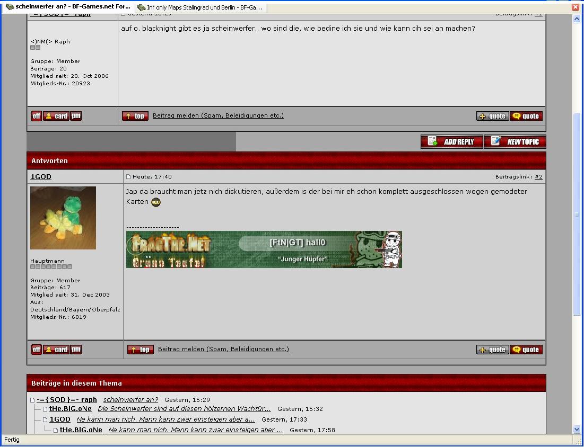Click the '+ quote' multi-quote button in 1GOD's post
584x447 pixels.
tap(492, 350)
